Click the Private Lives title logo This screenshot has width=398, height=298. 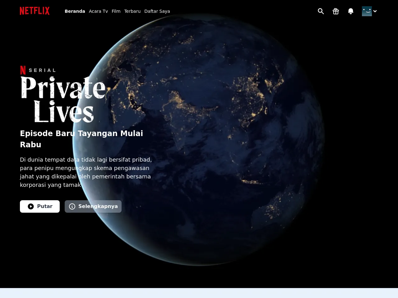pos(63,100)
